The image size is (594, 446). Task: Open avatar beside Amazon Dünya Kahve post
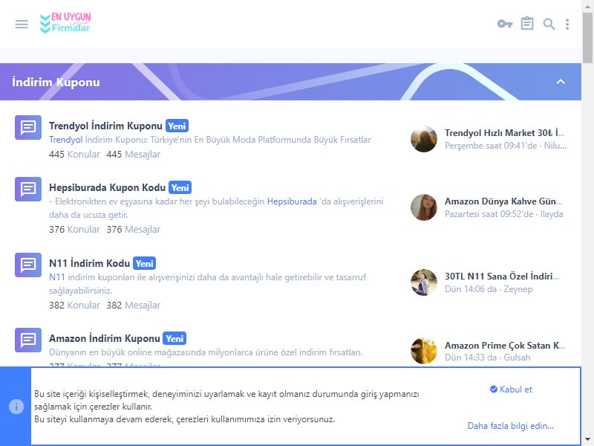(424, 207)
